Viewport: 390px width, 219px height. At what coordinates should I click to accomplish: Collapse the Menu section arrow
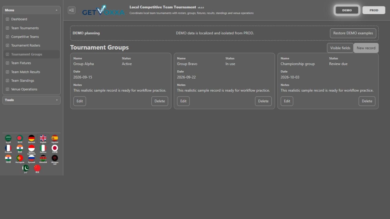pos(56,10)
